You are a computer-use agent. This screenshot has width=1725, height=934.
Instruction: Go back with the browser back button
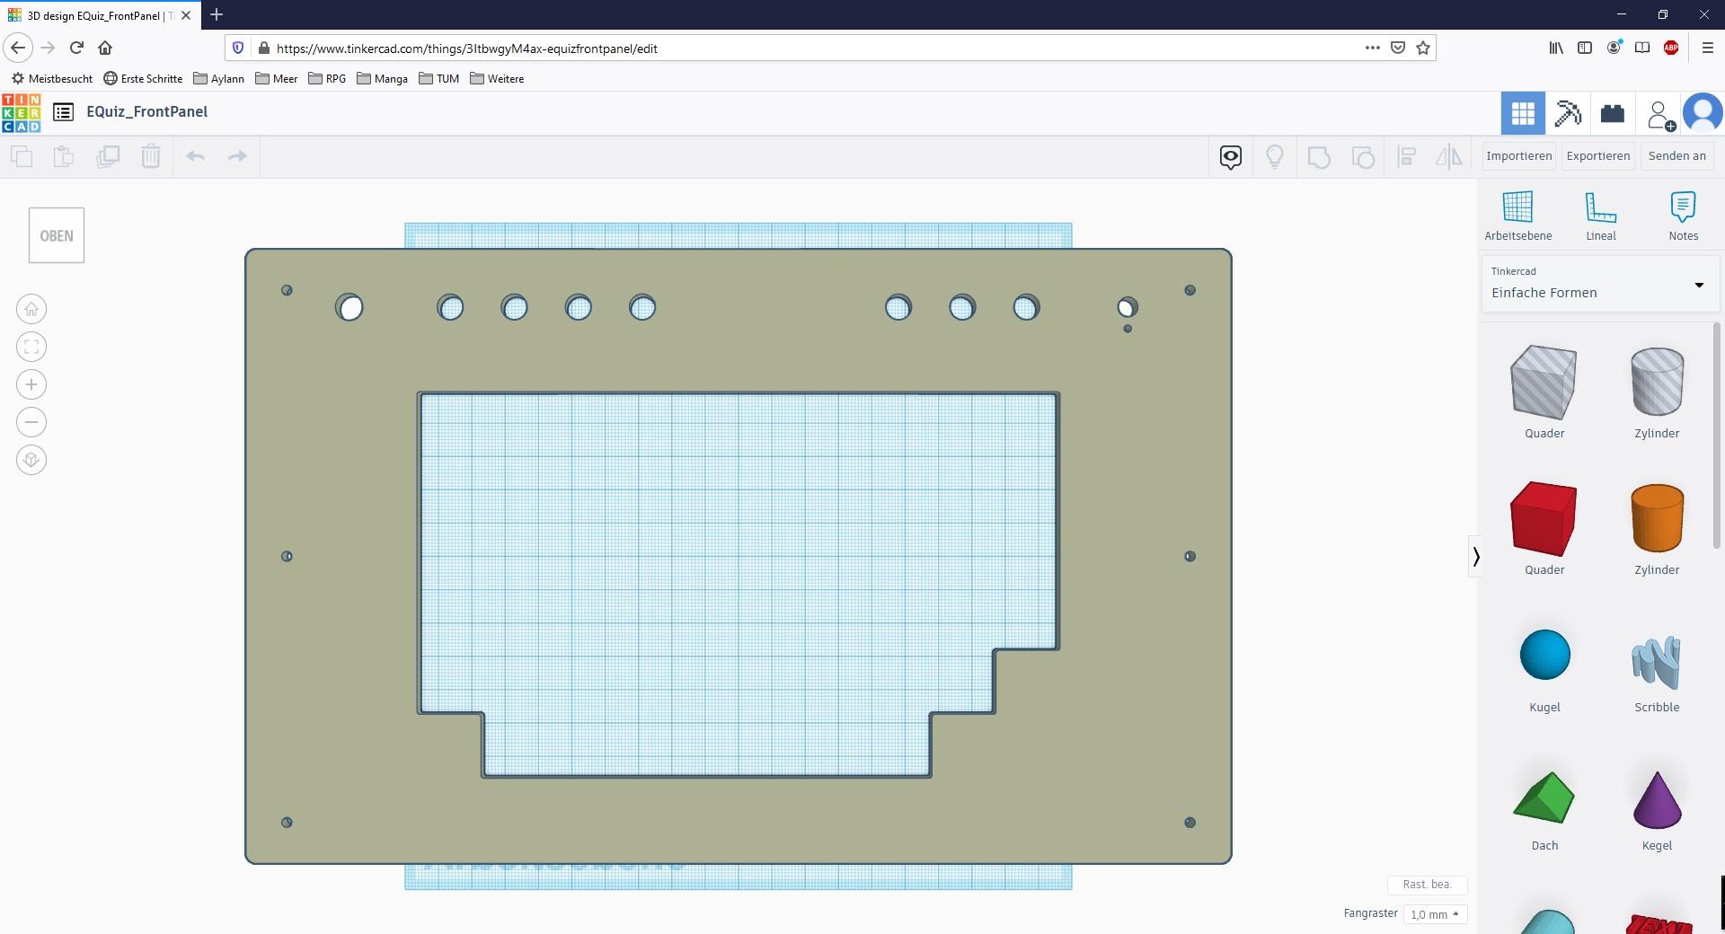(x=18, y=48)
